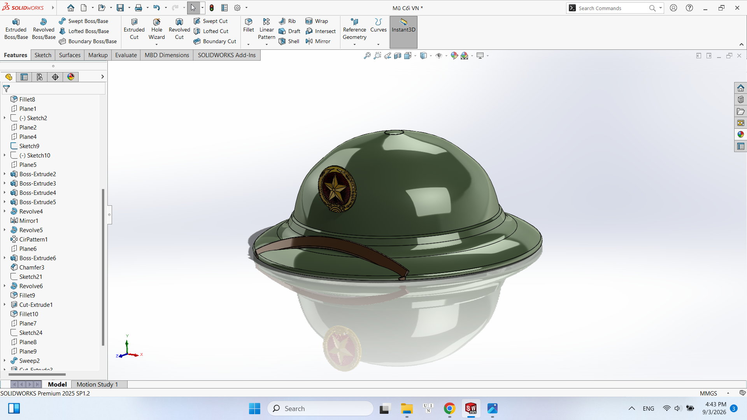Open the ConfigurationManager tab icon

40,77
